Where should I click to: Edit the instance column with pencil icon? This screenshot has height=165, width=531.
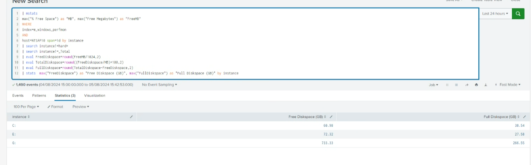(131, 117)
